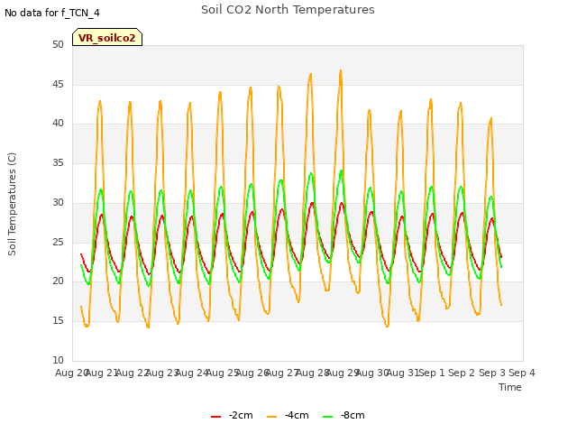This screenshot has height=433, width=577.
Task: Toggle the -8cm legend label
Action: coord(353,415)
